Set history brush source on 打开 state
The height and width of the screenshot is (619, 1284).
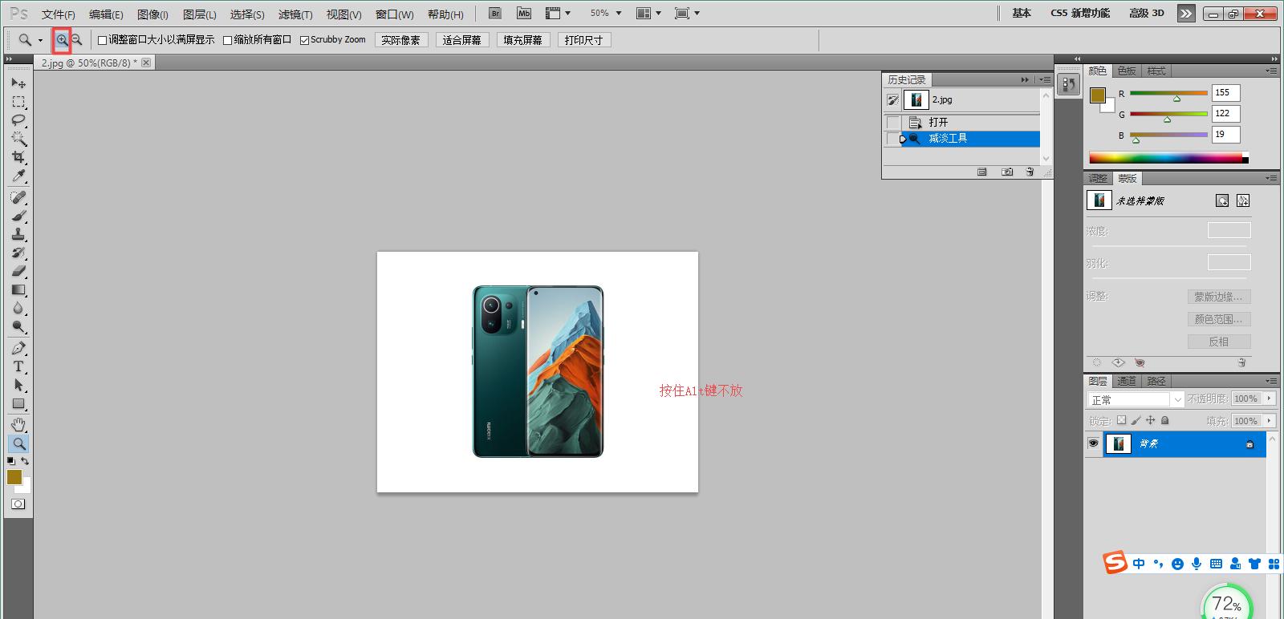(893, 123)
